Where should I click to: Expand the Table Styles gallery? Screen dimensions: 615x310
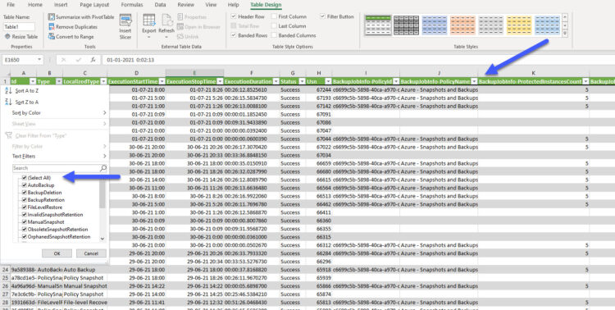point(565,34)
